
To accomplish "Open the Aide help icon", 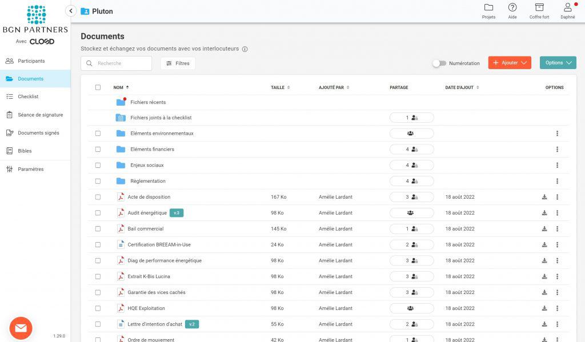I will coord(512,7).
